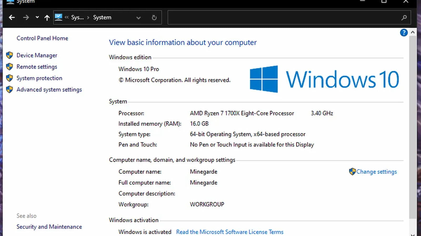Click shield icon beside Device Manager
Screen dimensions: 421x236
9,55
